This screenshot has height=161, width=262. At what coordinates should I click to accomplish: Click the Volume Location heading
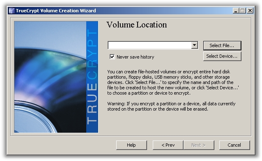point(136,25)
